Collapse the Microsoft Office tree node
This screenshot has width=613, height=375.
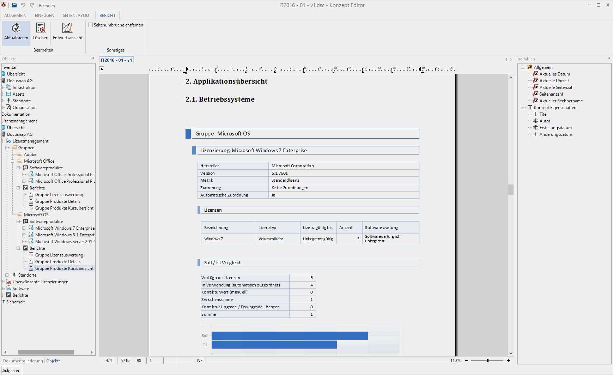[x=13, y=161]
